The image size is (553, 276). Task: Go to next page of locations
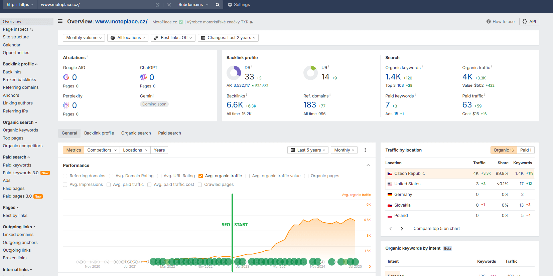click(x=402, y=229)
